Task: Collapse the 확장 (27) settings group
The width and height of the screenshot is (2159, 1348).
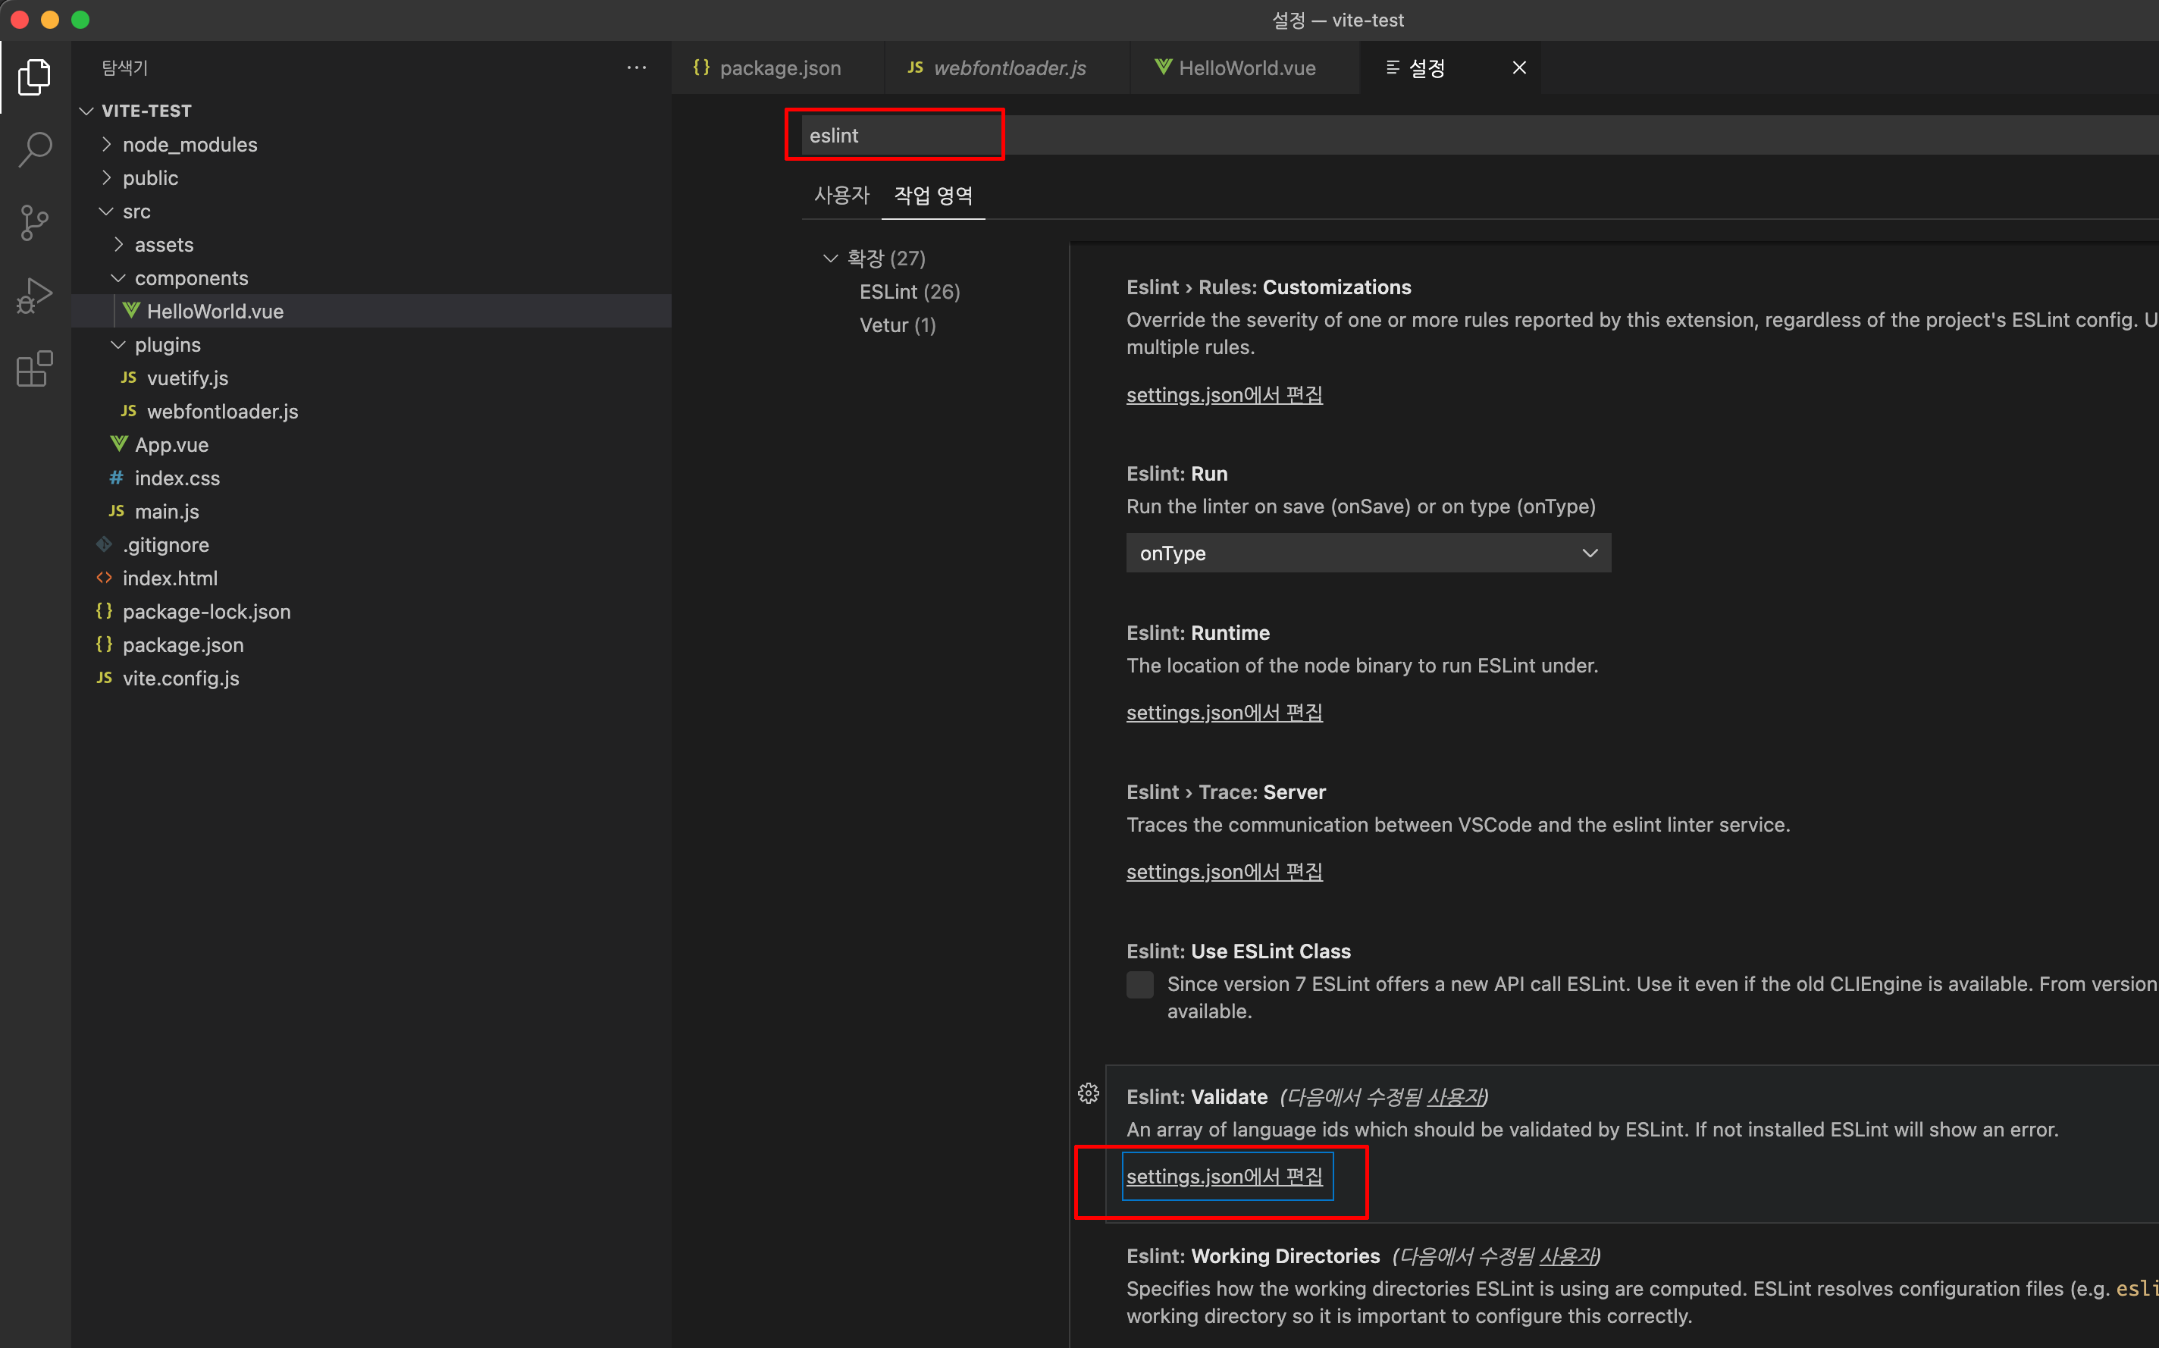Action: tap(830, 259)
